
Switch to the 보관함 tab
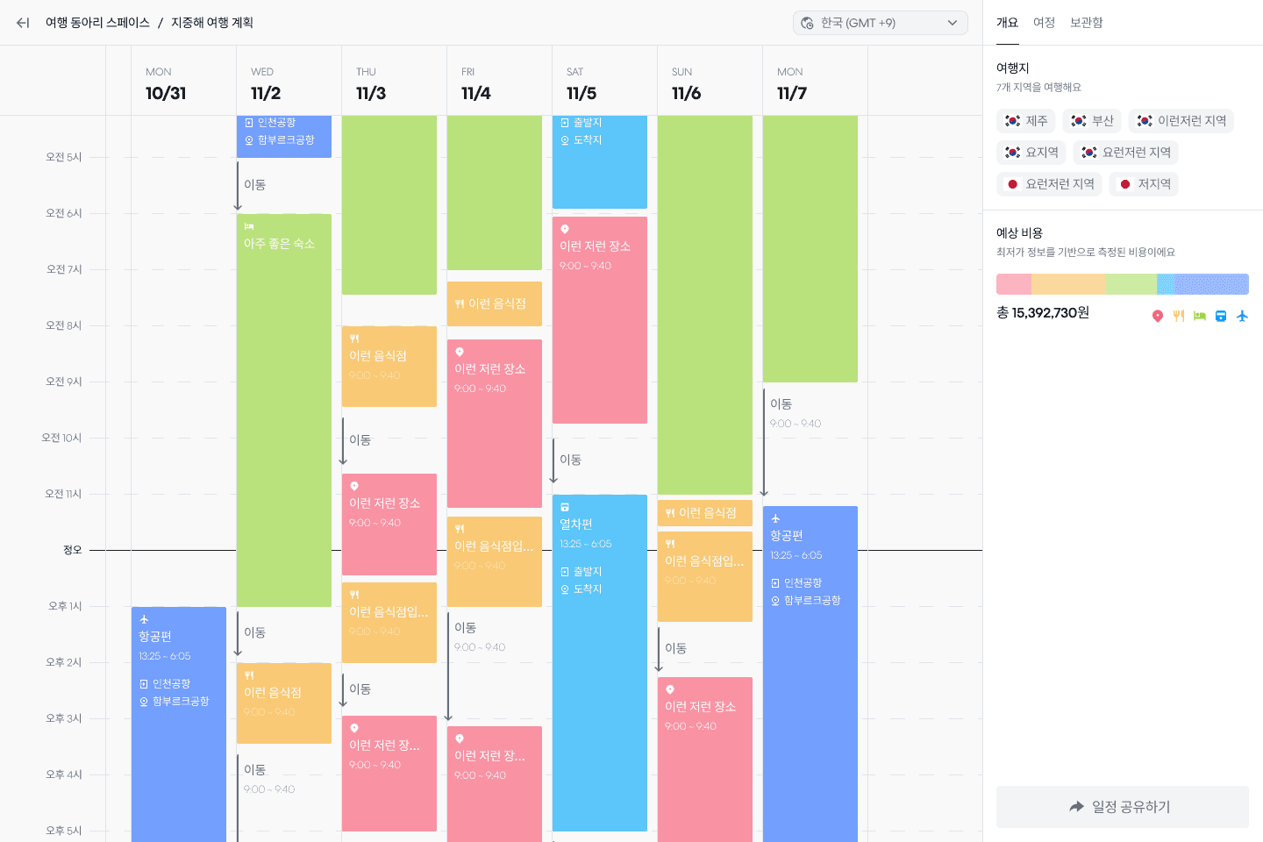pyautogui.click(x=1086, y=23)
